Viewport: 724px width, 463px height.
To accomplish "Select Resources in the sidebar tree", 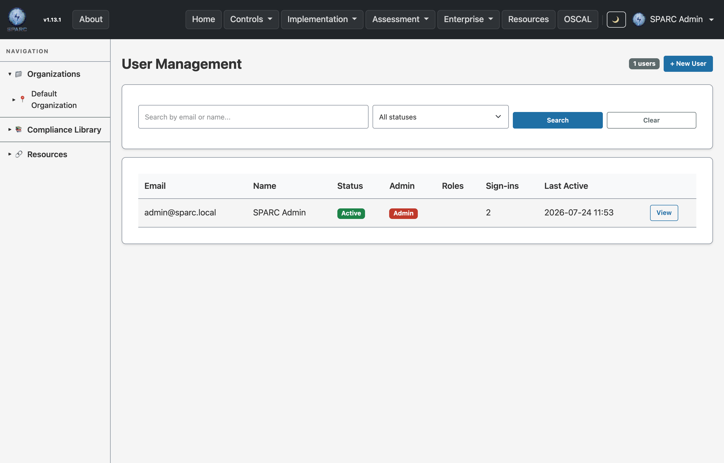I will click(x=47, y=154).
